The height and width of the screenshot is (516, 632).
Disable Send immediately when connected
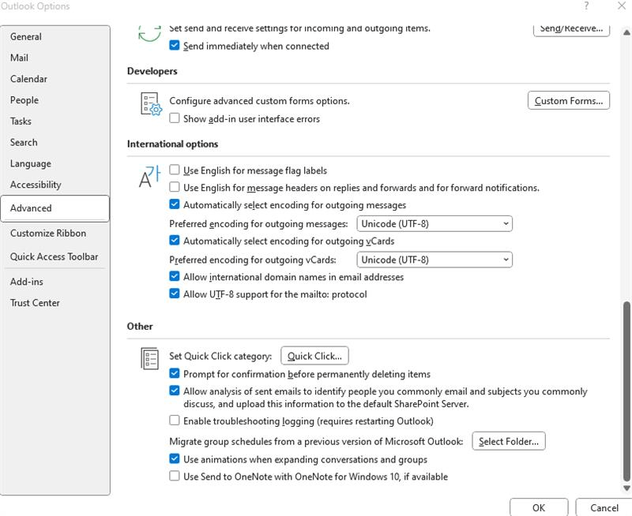[175, 46]
